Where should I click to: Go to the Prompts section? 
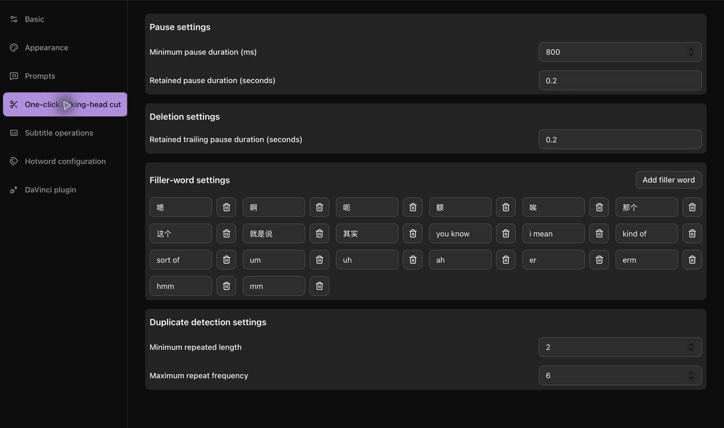pyautogui.click(x=65, y=76)
